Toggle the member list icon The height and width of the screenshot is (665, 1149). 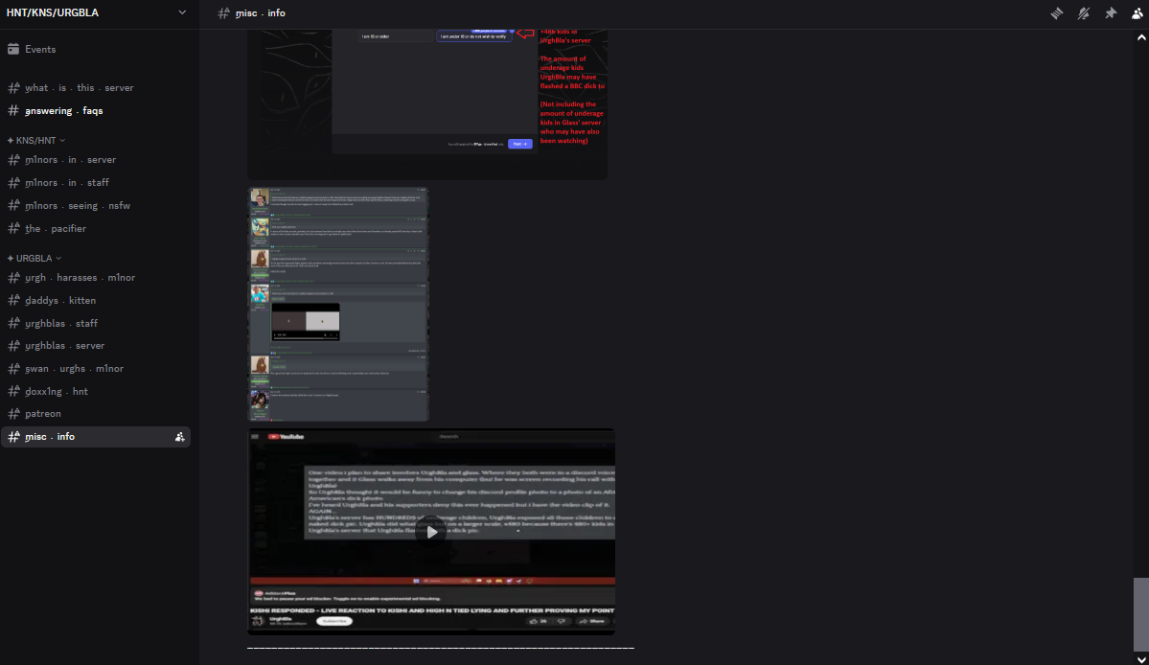(1138, 13)
